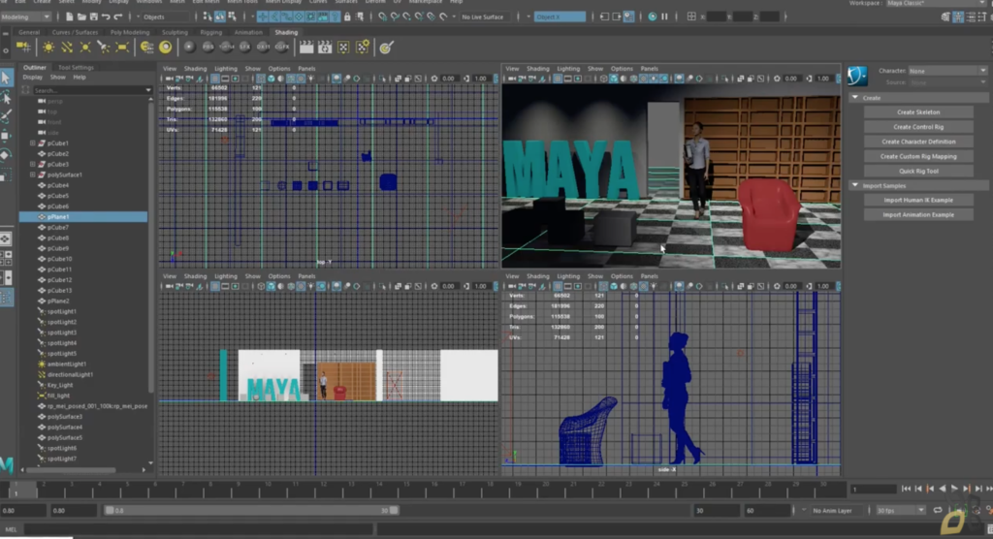Screen dimensions: 993x539
Task: Click the IPR render teal circle icon
Action: pos(653,17)
